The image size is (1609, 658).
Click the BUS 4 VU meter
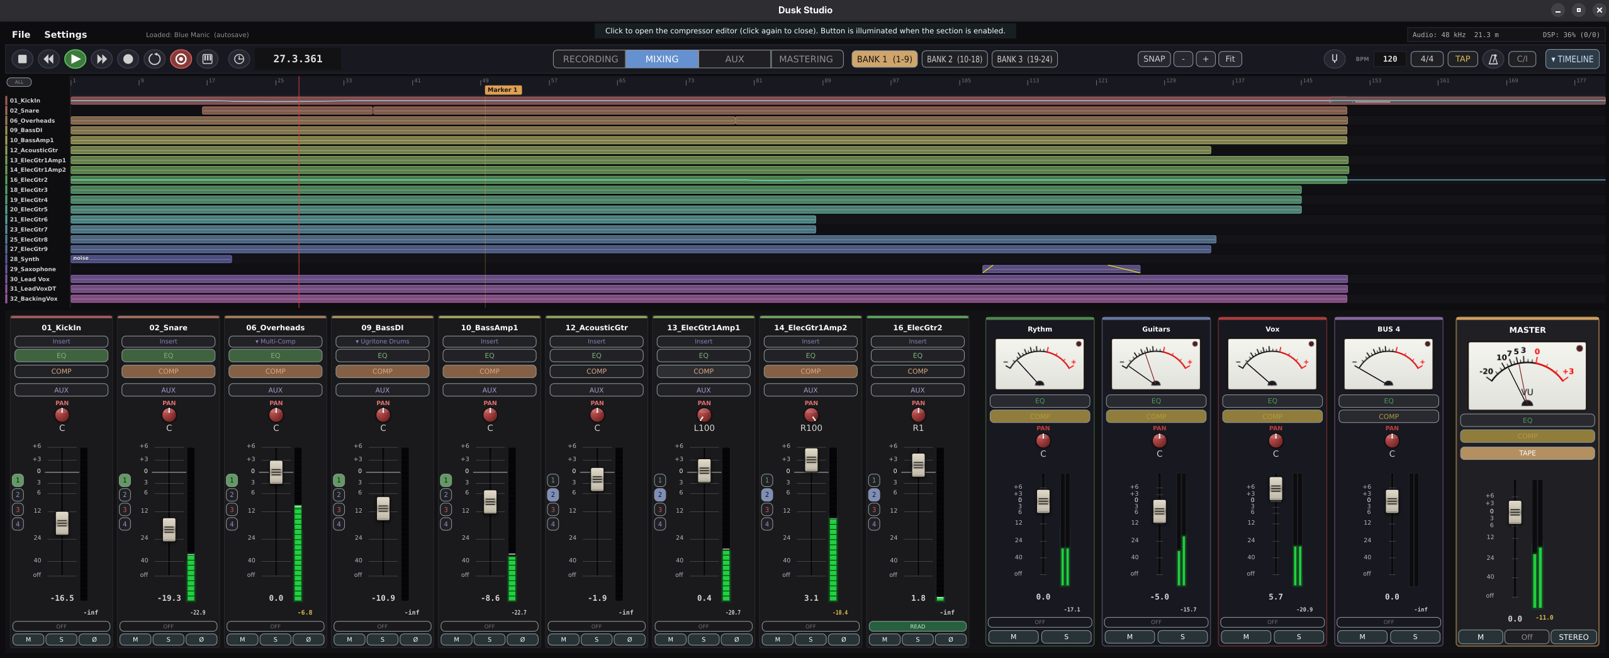pos(1389,364)
